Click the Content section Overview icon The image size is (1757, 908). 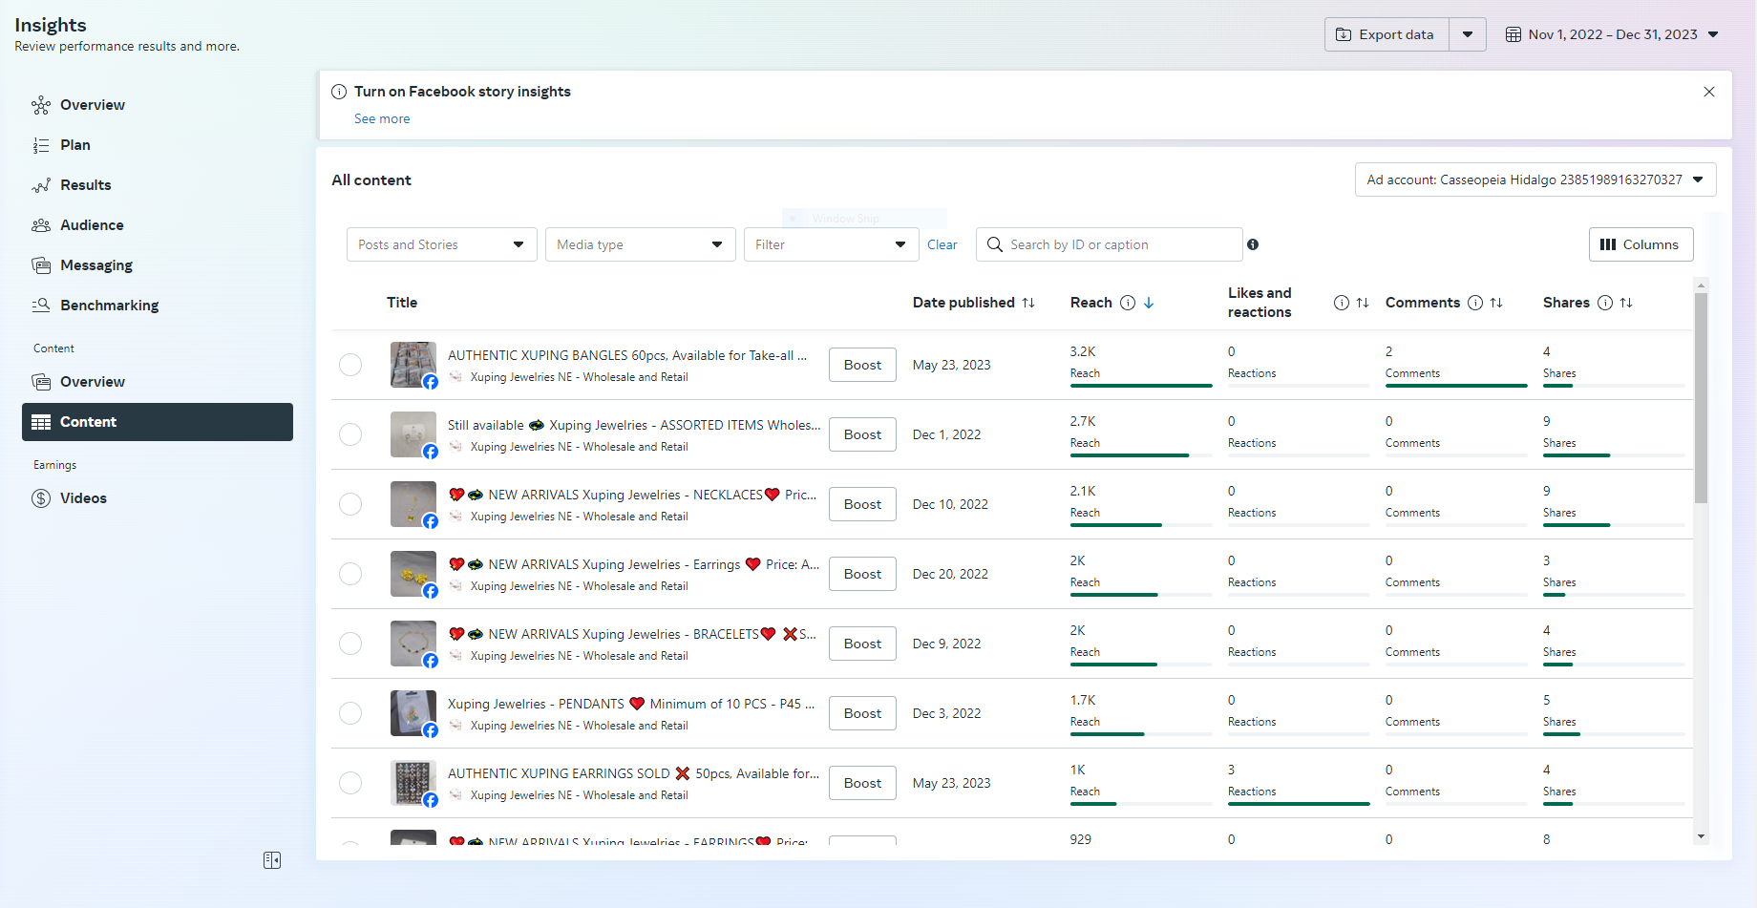pyautogui.click(x=41, y=382)
